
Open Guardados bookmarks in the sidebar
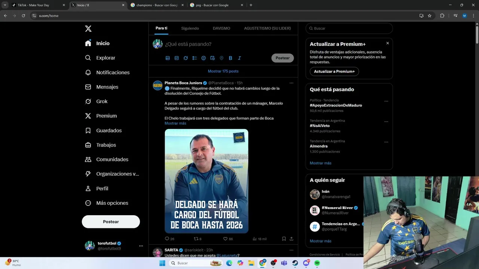pyautogui.click(x=103, y=130)
